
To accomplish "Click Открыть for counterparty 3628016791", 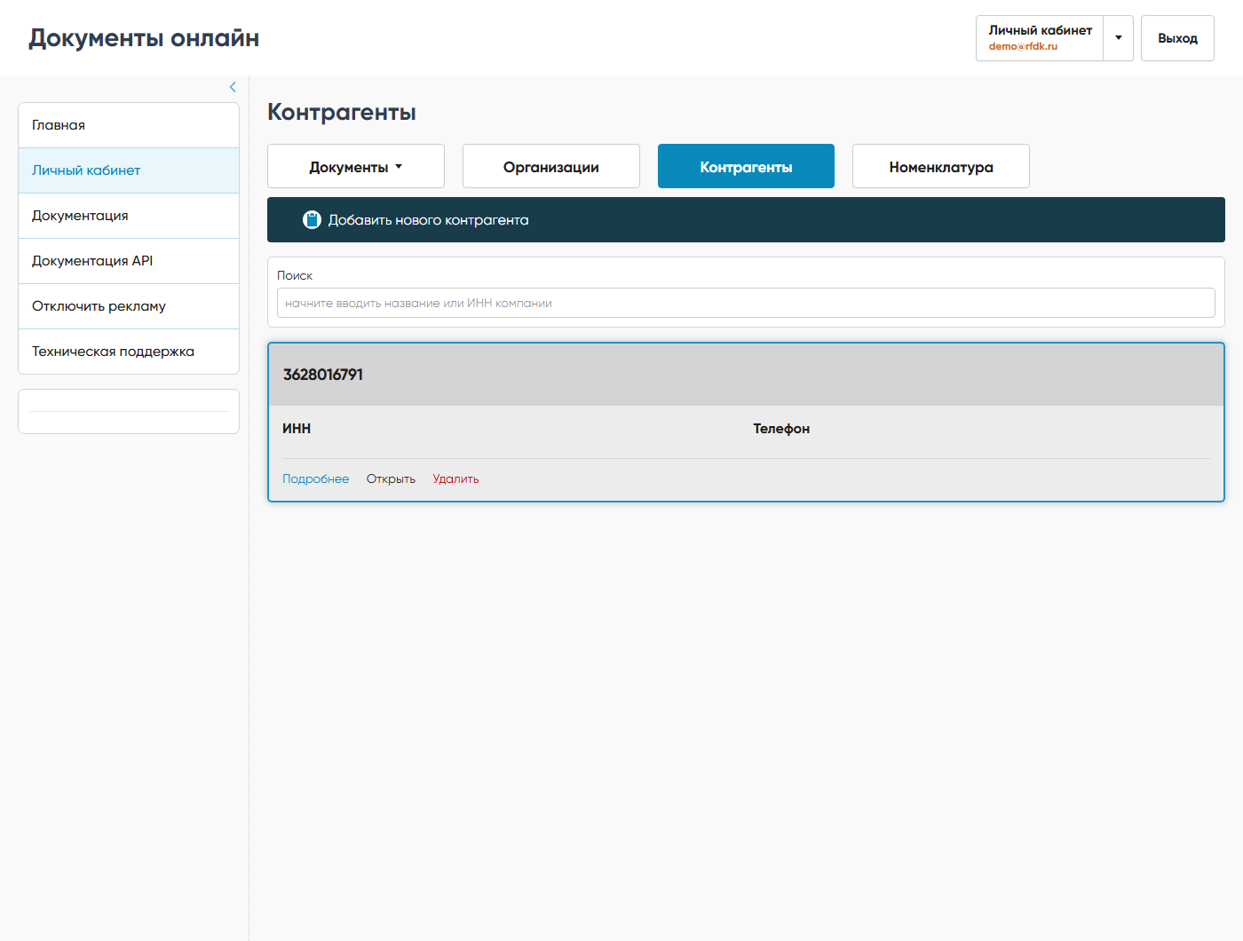I will (x=391, y=478).
